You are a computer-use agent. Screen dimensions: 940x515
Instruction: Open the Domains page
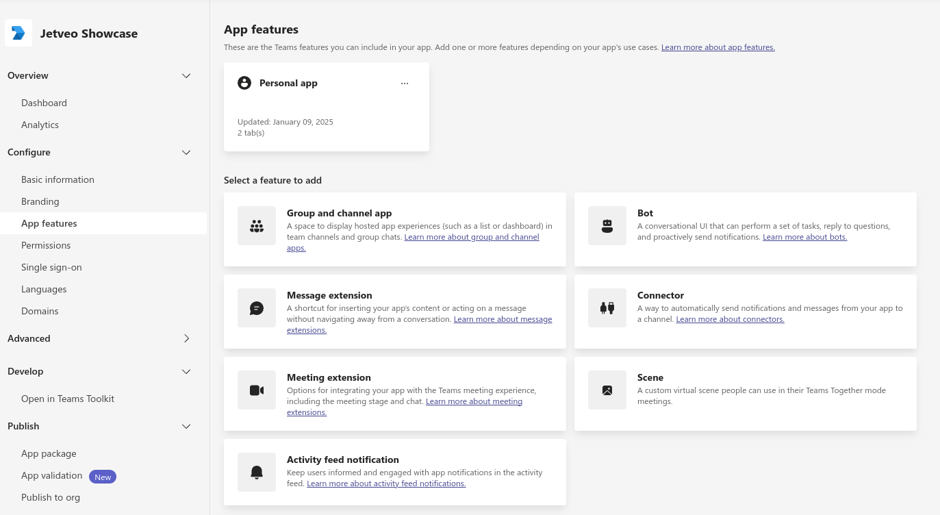click(40, 311)
